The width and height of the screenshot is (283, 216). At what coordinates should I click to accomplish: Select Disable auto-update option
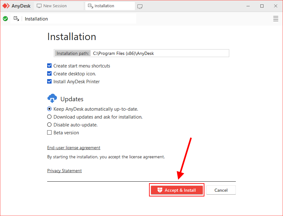[49, 125]
